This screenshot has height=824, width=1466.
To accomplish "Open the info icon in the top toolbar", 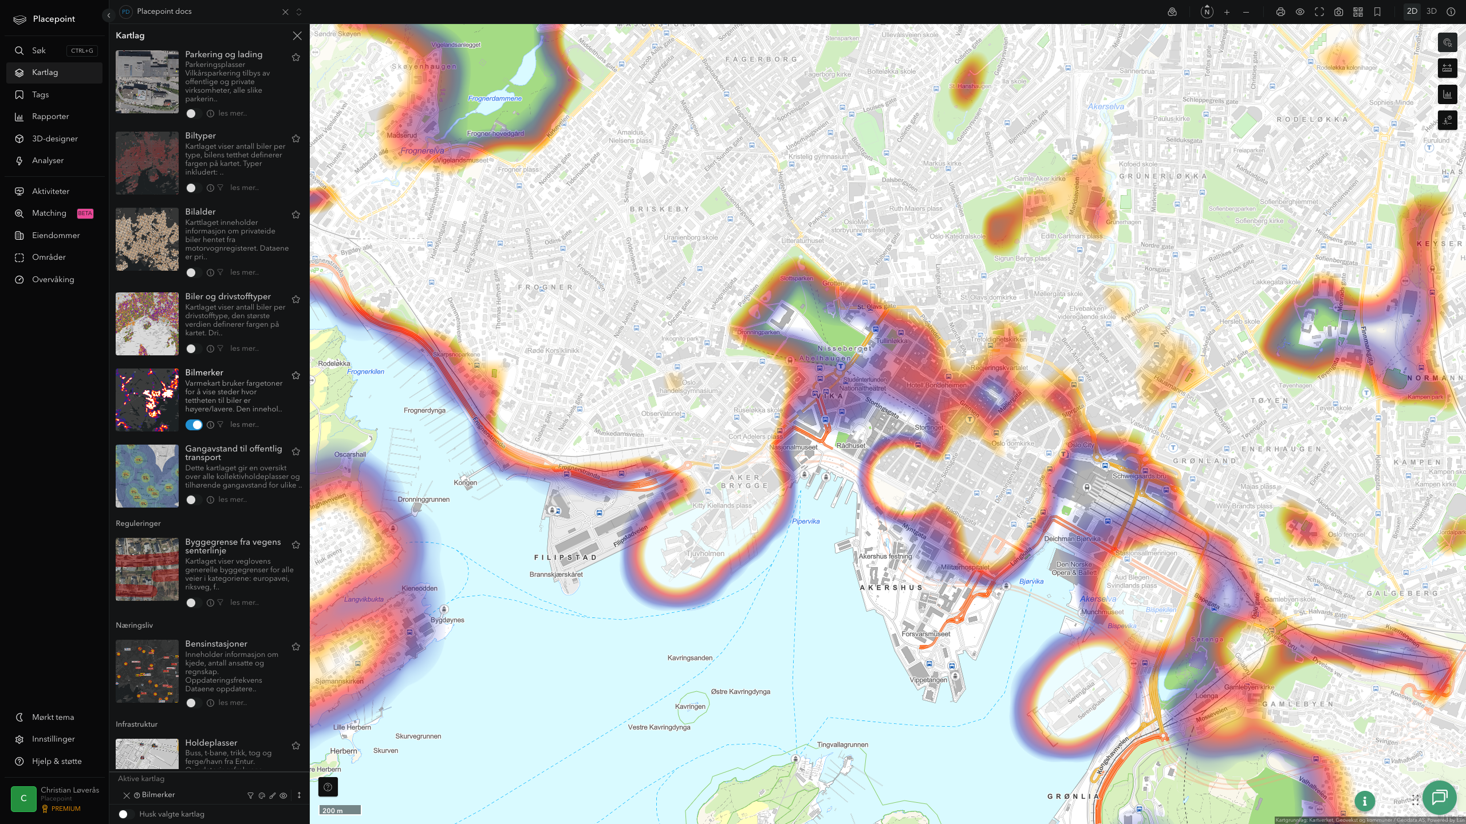I will coord(1451,12).
